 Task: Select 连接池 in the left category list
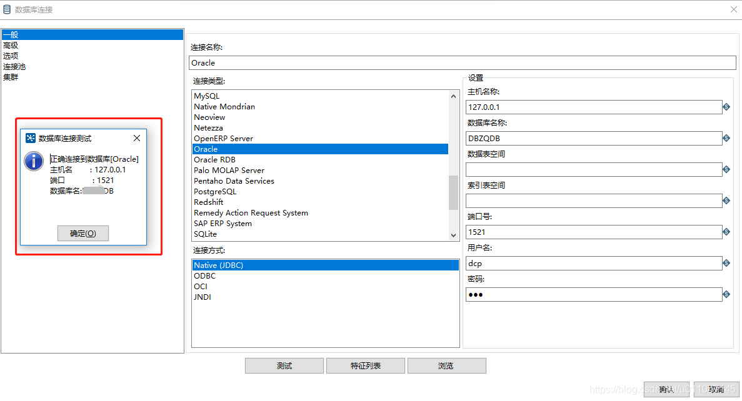point(93,67)
